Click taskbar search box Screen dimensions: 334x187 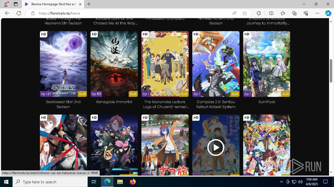[x=50, y=182]
